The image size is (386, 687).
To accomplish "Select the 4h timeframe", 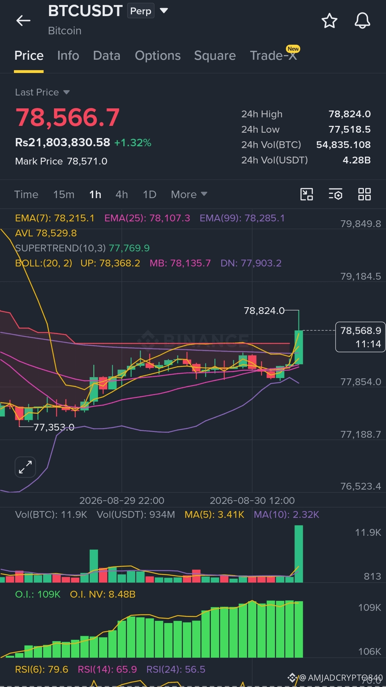I will [122, 194].
